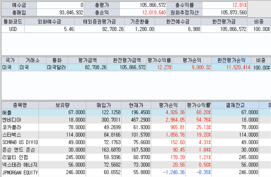The image size is (271, 177).
Task: Select the SCHWAB US DIVID row name
Action: point(20,142)
